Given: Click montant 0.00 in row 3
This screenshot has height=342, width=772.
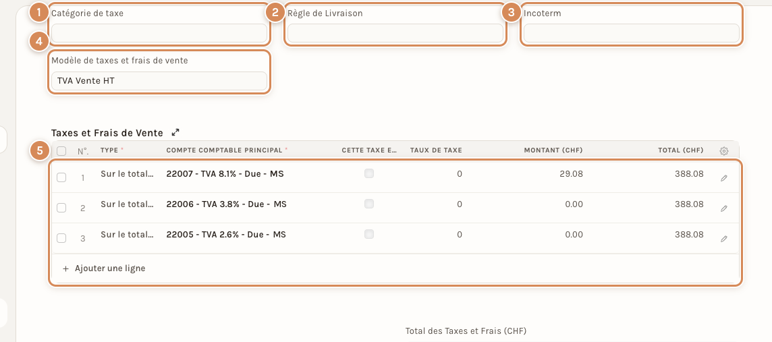Looking at the screenshot, I should 574,235.
